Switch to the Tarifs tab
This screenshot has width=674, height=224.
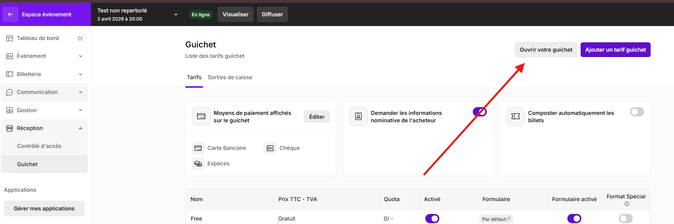click(194, 78)
